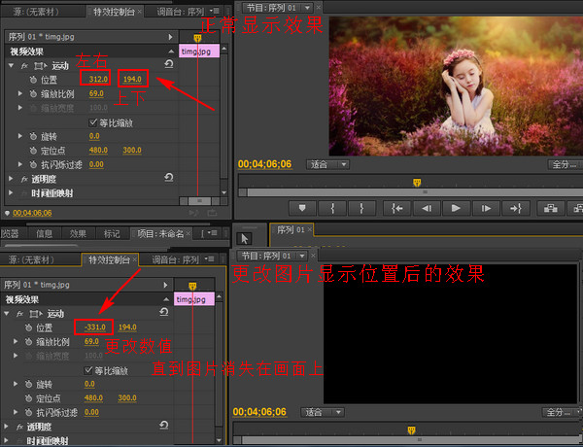Select the arrow Selection tool
This screenshot has width=583, height=447.
(245, 238)
